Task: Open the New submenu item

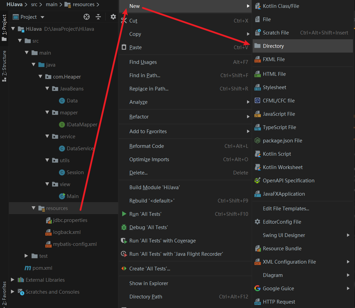Action: point(185,6)
